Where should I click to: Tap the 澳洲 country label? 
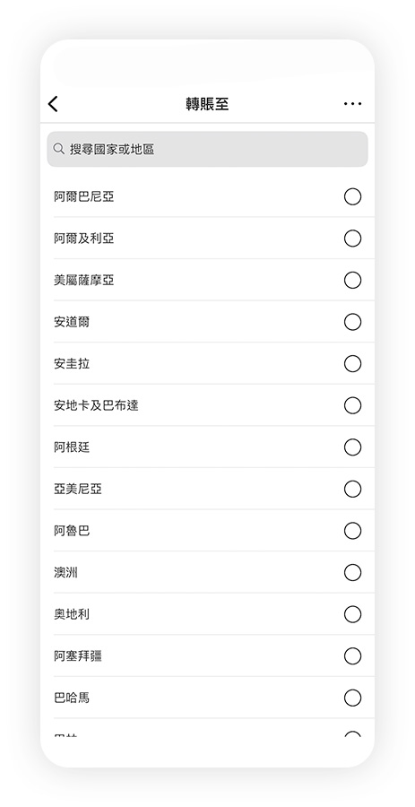click(65, 572)
